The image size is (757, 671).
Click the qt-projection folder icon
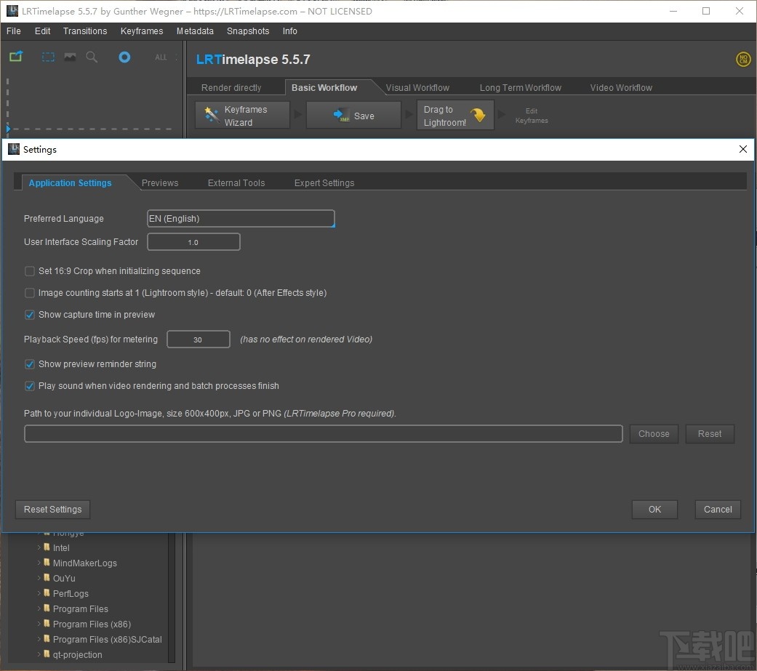tap(47, 654)
